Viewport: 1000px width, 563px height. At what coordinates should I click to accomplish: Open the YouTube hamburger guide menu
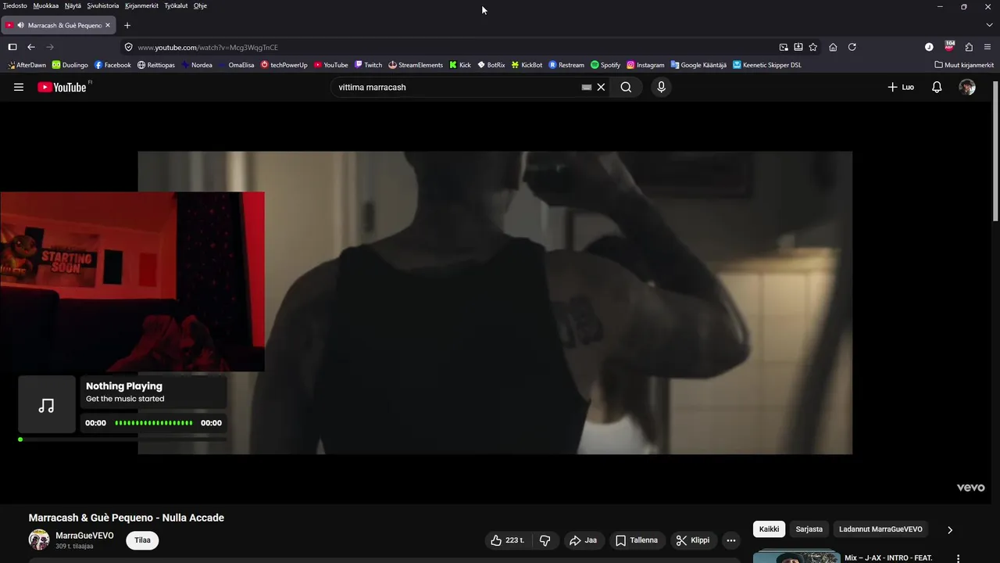pyautogui.click(x=19, y=88)
